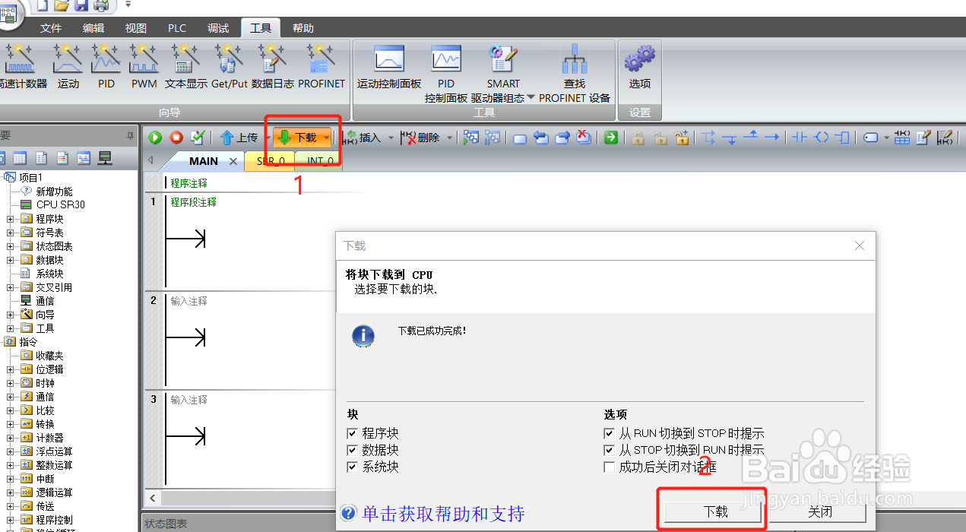Click the 下载 toolbar button
This screenshot has width=966, height=532.
coord(297,138)
